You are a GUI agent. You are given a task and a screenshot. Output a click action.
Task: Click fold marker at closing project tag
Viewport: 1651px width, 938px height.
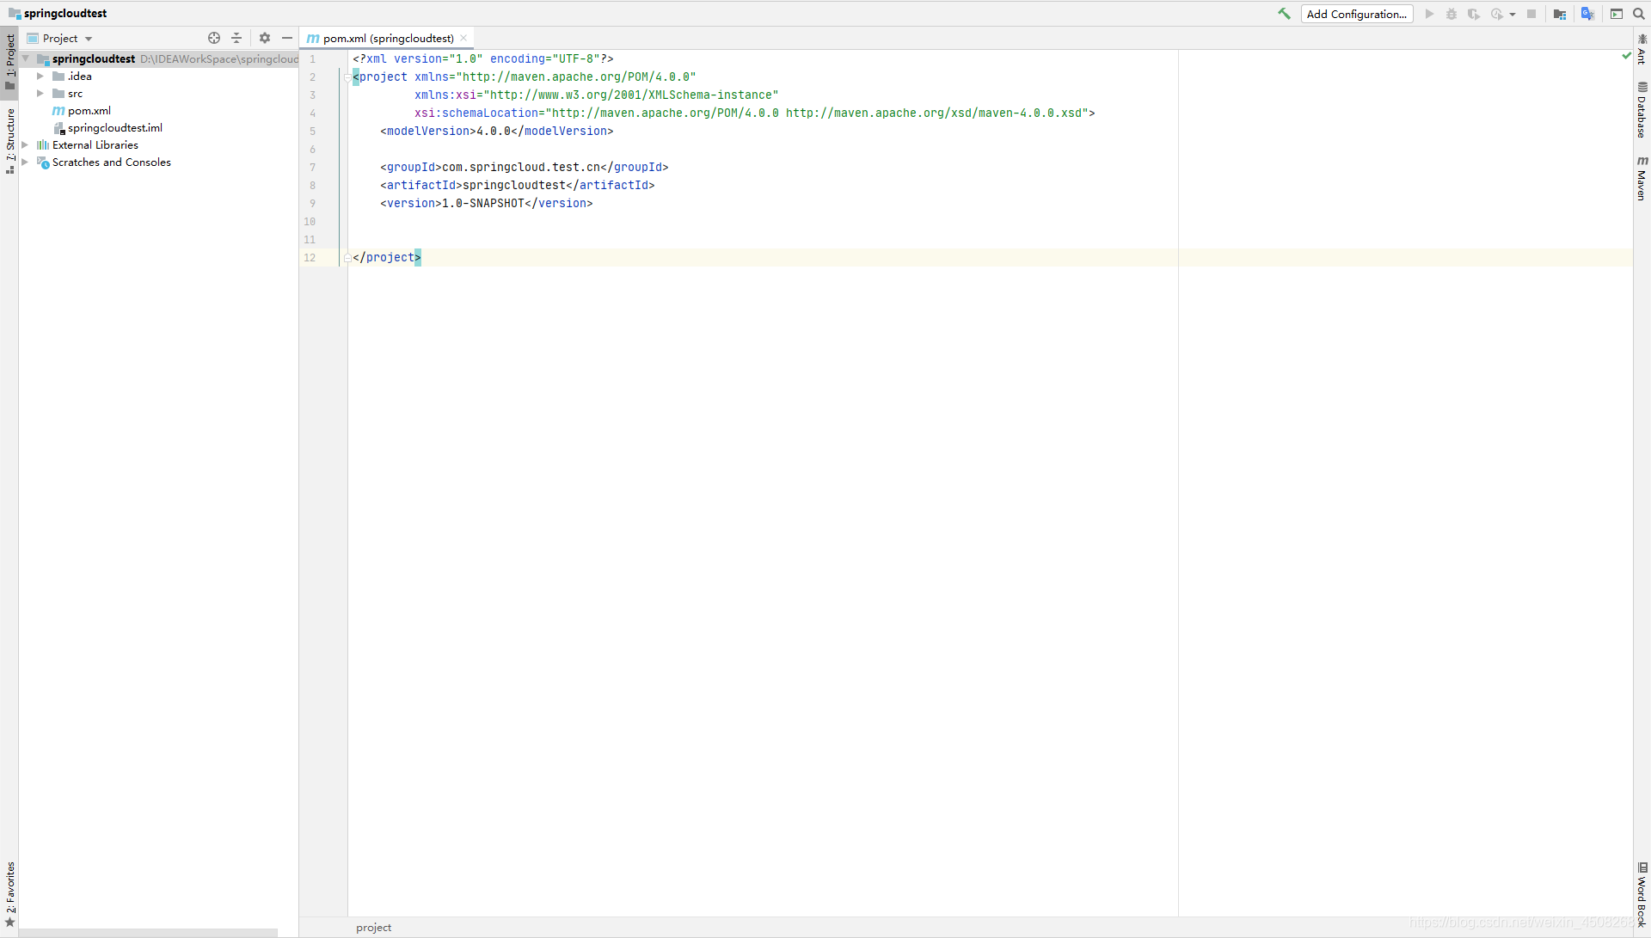[347, 258]
